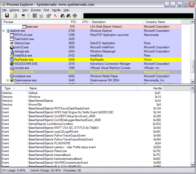Open the Find menu
Screen dimensions: 196x174
(46, 10)
